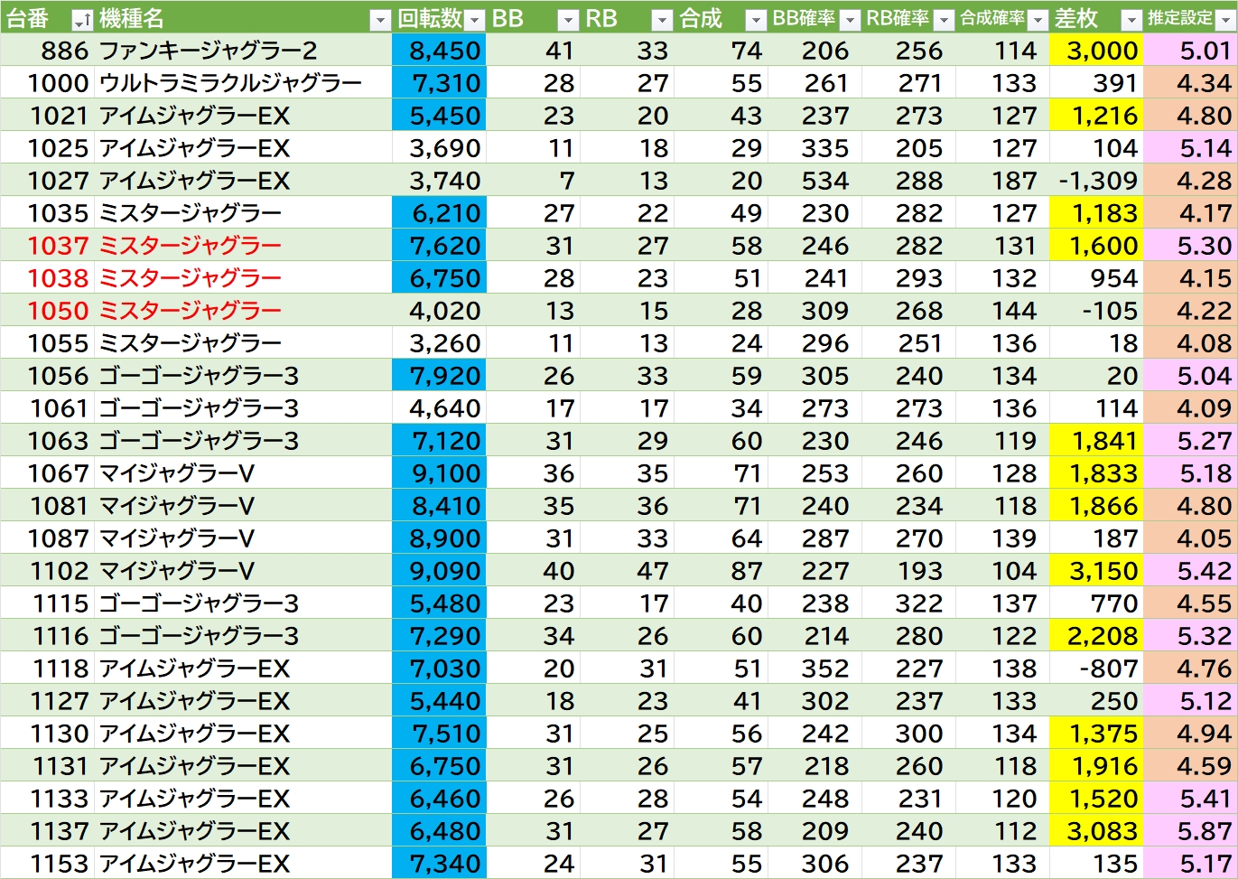Select the 352 BB確率 cell
The image size is (1238, 879).
[x=814, y=669]
